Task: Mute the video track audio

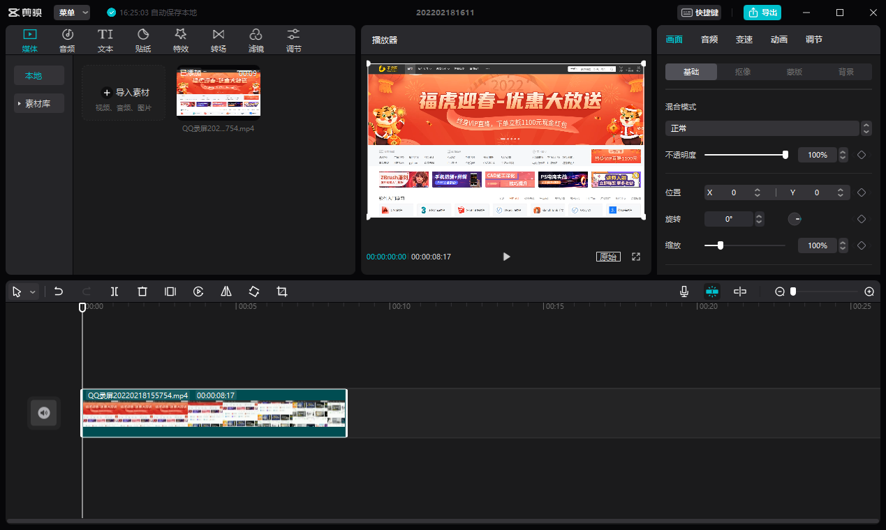Action: (44, 413)
